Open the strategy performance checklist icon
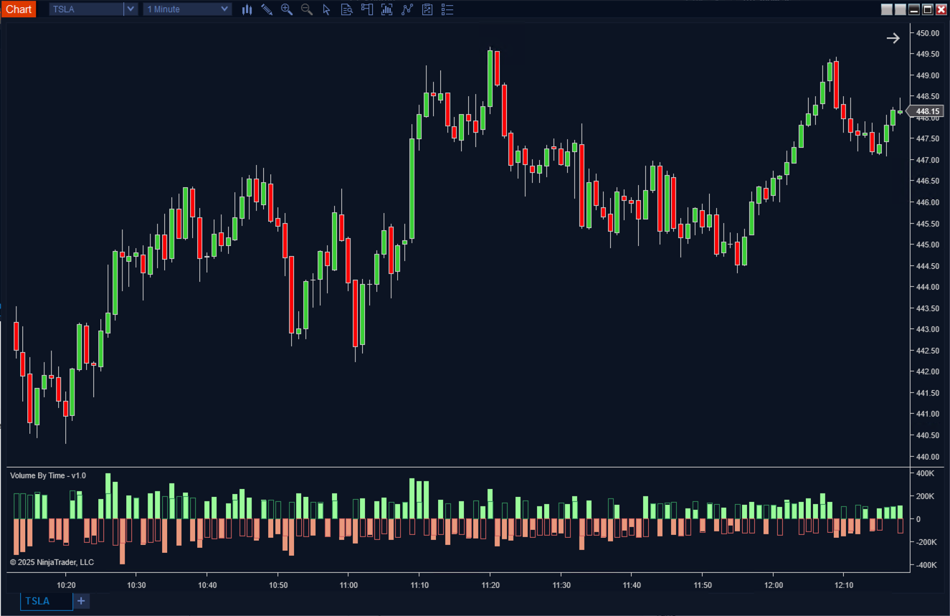This screenshot has height=616, width=950. 427,9
